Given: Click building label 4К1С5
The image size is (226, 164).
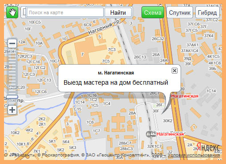Looking at the screenshot, I should (x=213, y=57).
